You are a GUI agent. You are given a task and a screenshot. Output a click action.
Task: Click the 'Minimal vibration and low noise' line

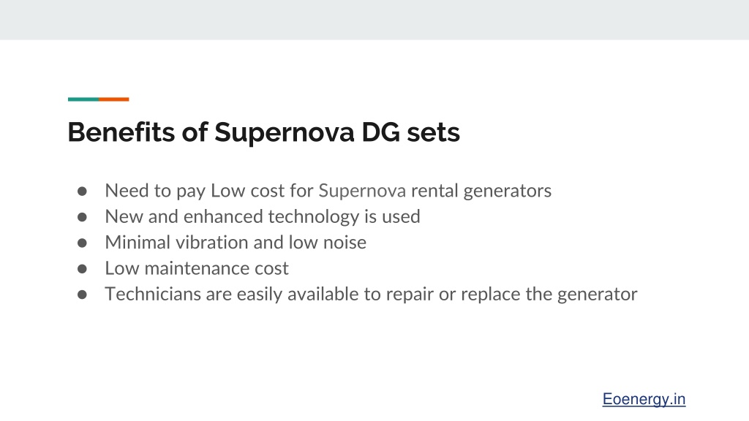236,243
